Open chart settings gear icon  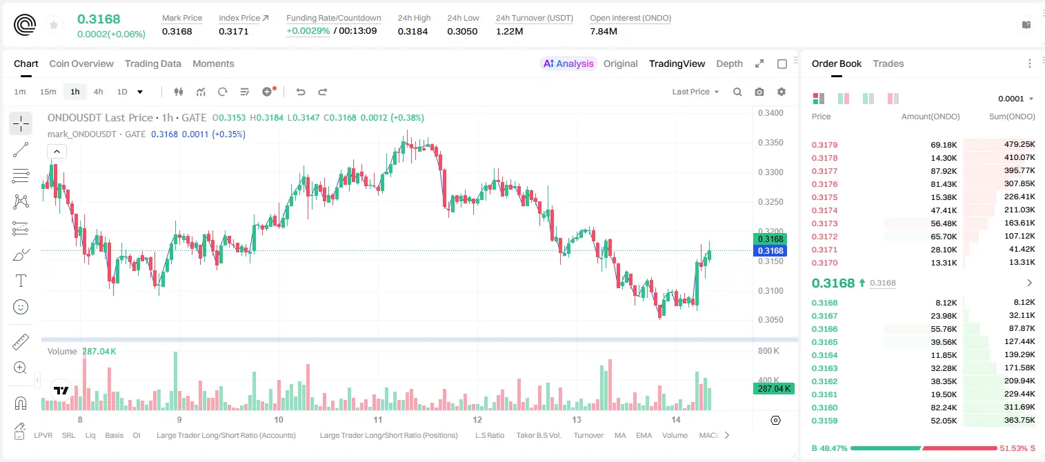(782, 92)
